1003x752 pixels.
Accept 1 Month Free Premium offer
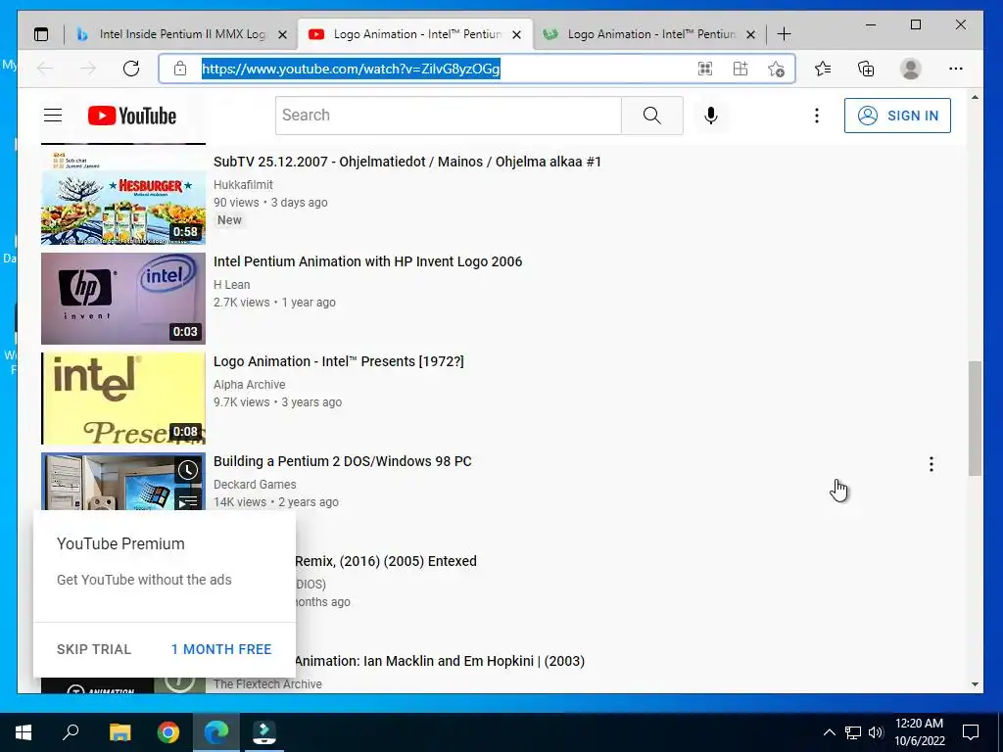(x=221, y=649)
